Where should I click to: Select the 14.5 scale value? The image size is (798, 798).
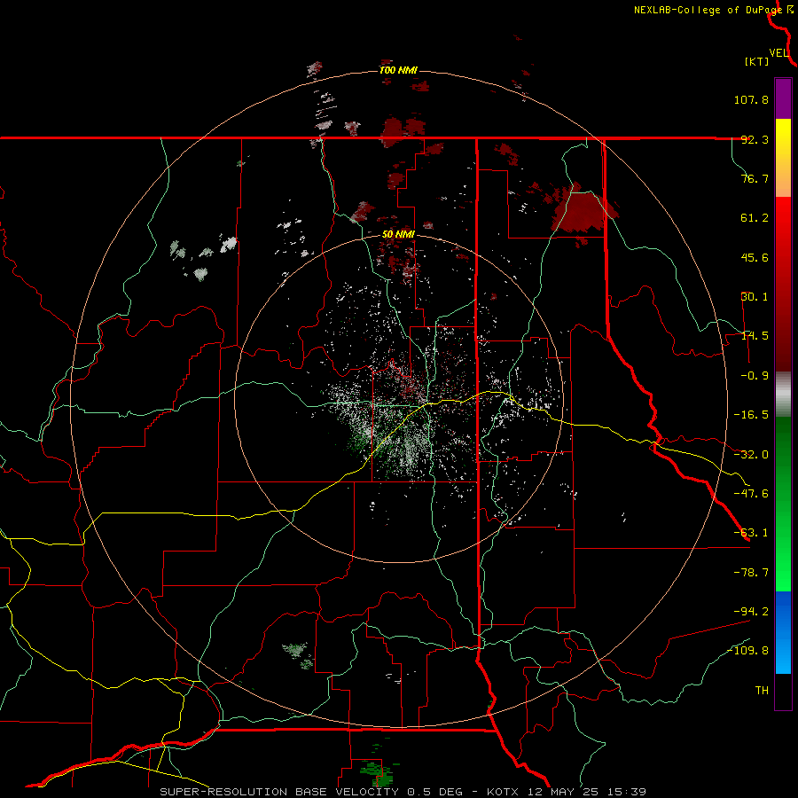755,336
